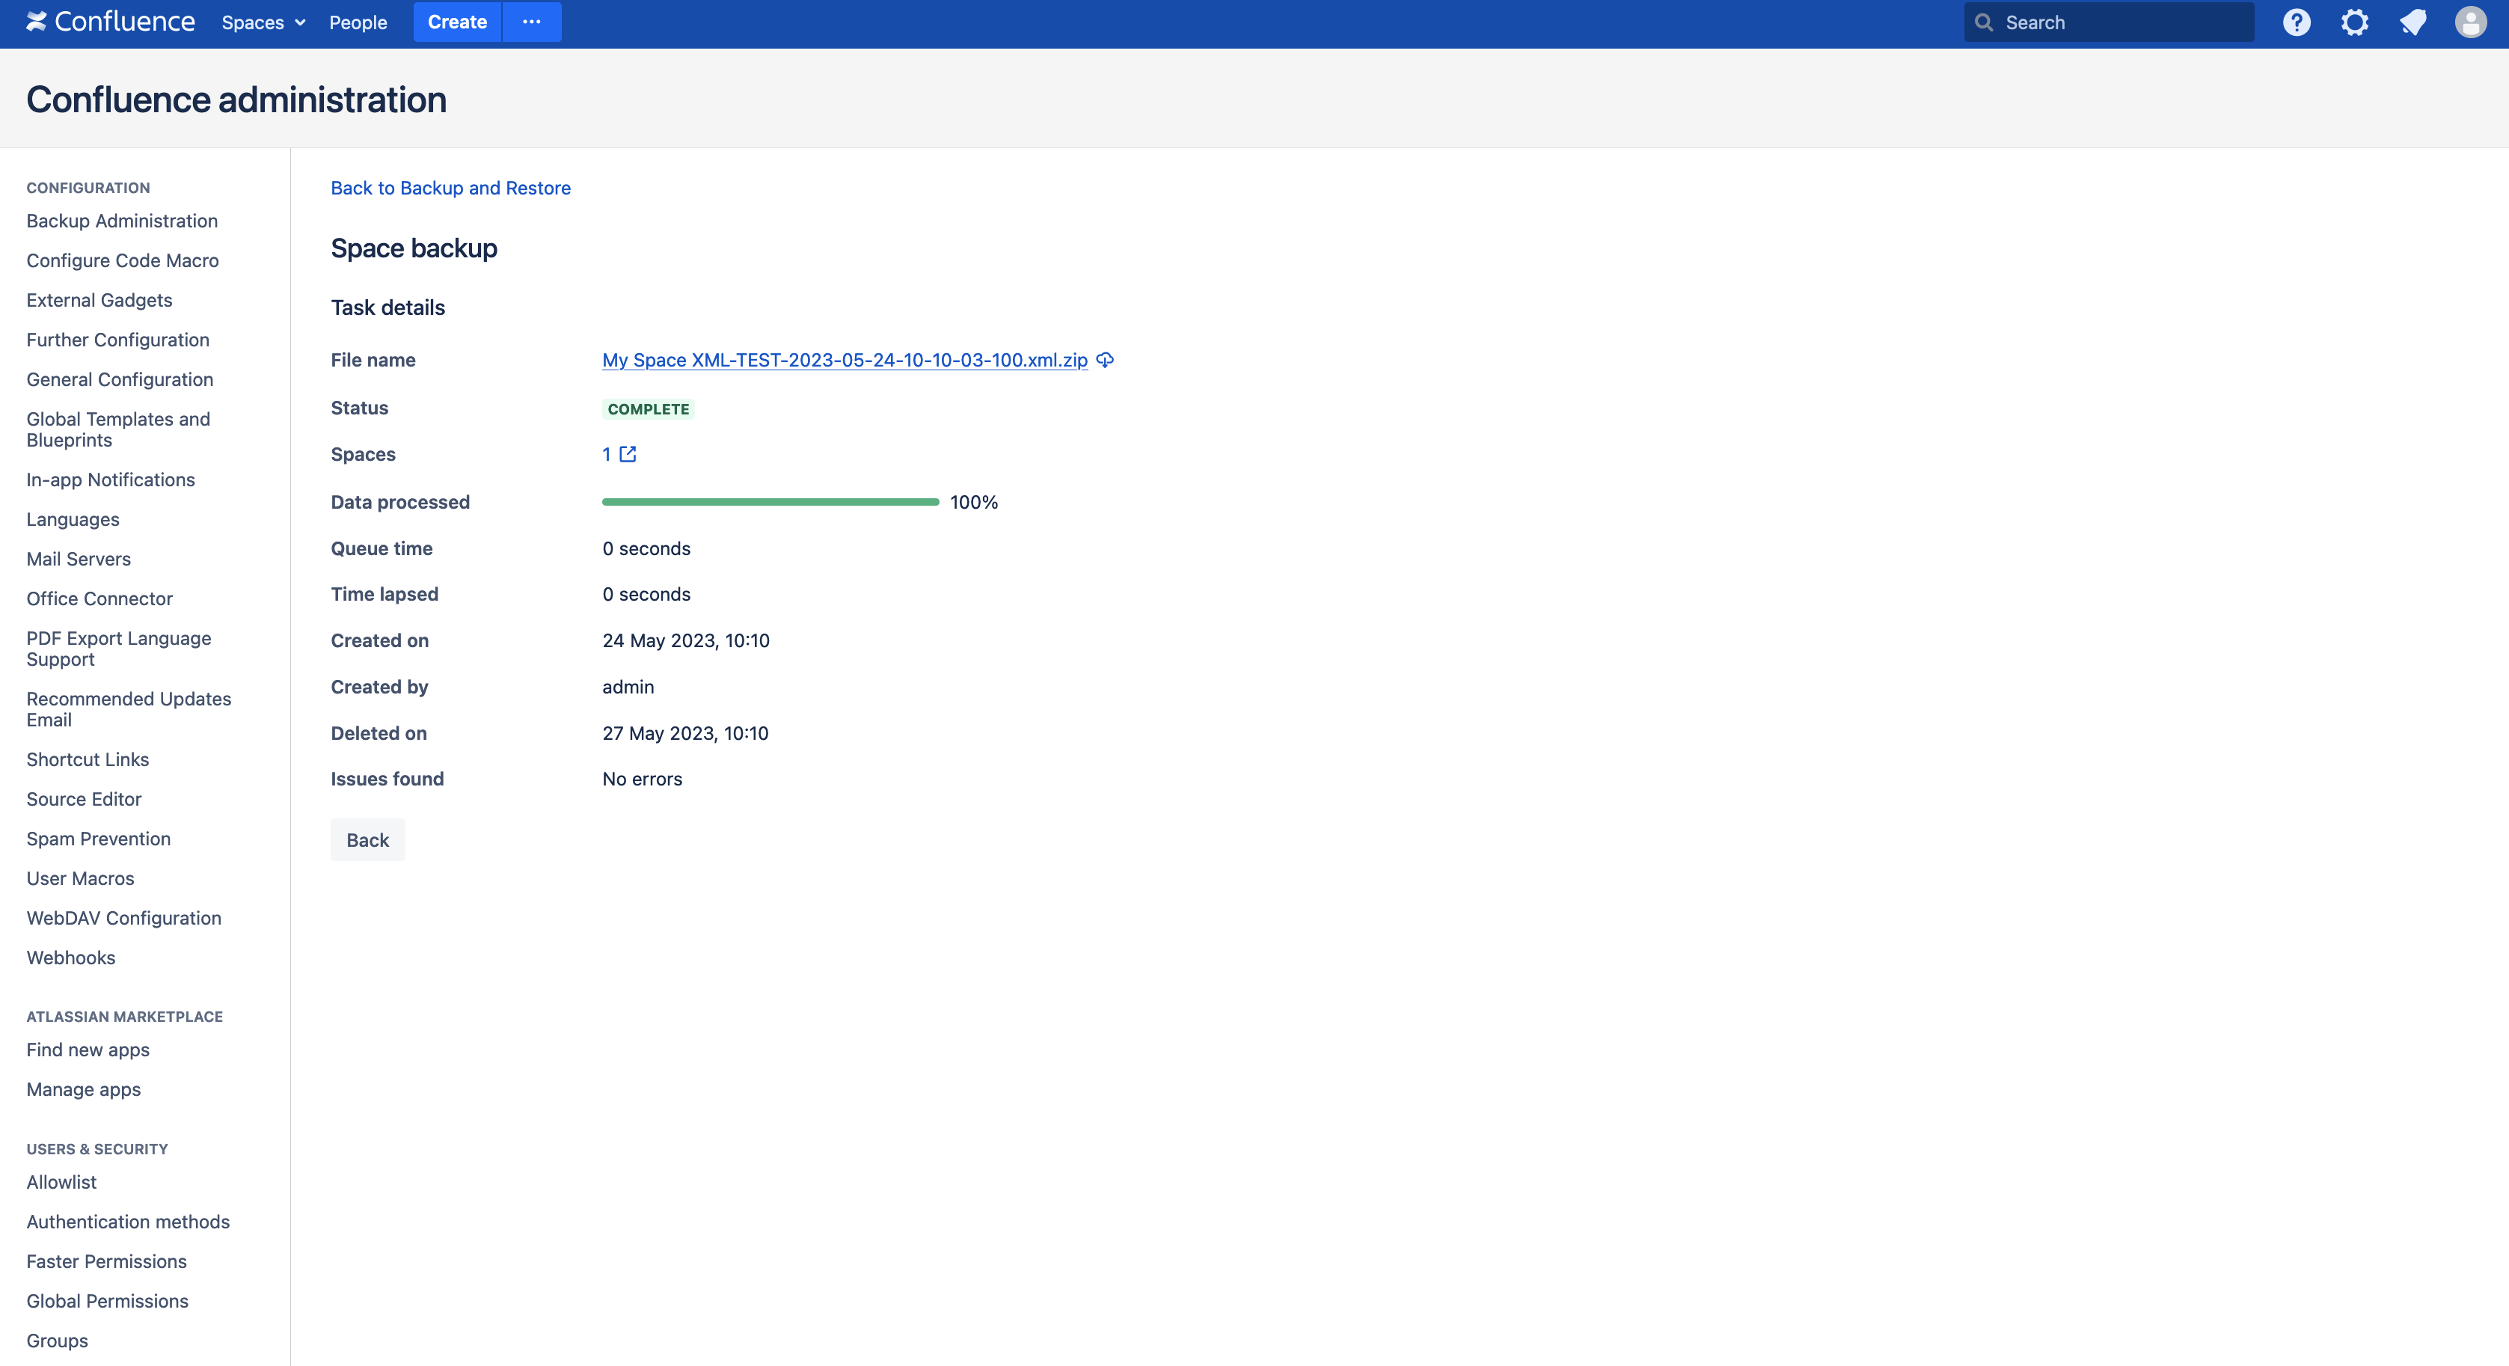Screen dimensions: 2509x1366
Task: Click the download cloud icon beside file name
Action: pyautogui.click(x=1106, y=360)
